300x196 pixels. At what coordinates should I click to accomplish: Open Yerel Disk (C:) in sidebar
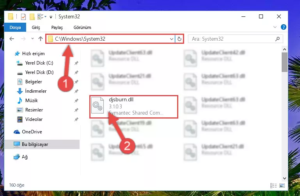point(39,63)
